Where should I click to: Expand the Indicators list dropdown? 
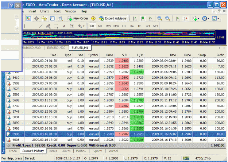[196, 18]
